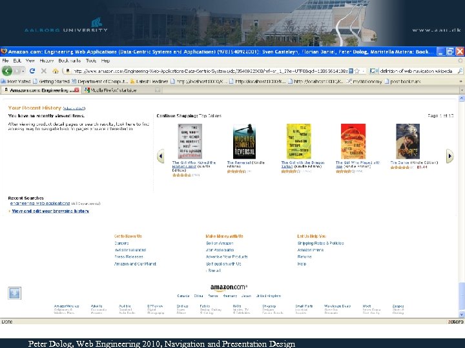This screenshot has height=348, width=465.
Task: Click the Sell on Amazon footer link
Action: 220,243
